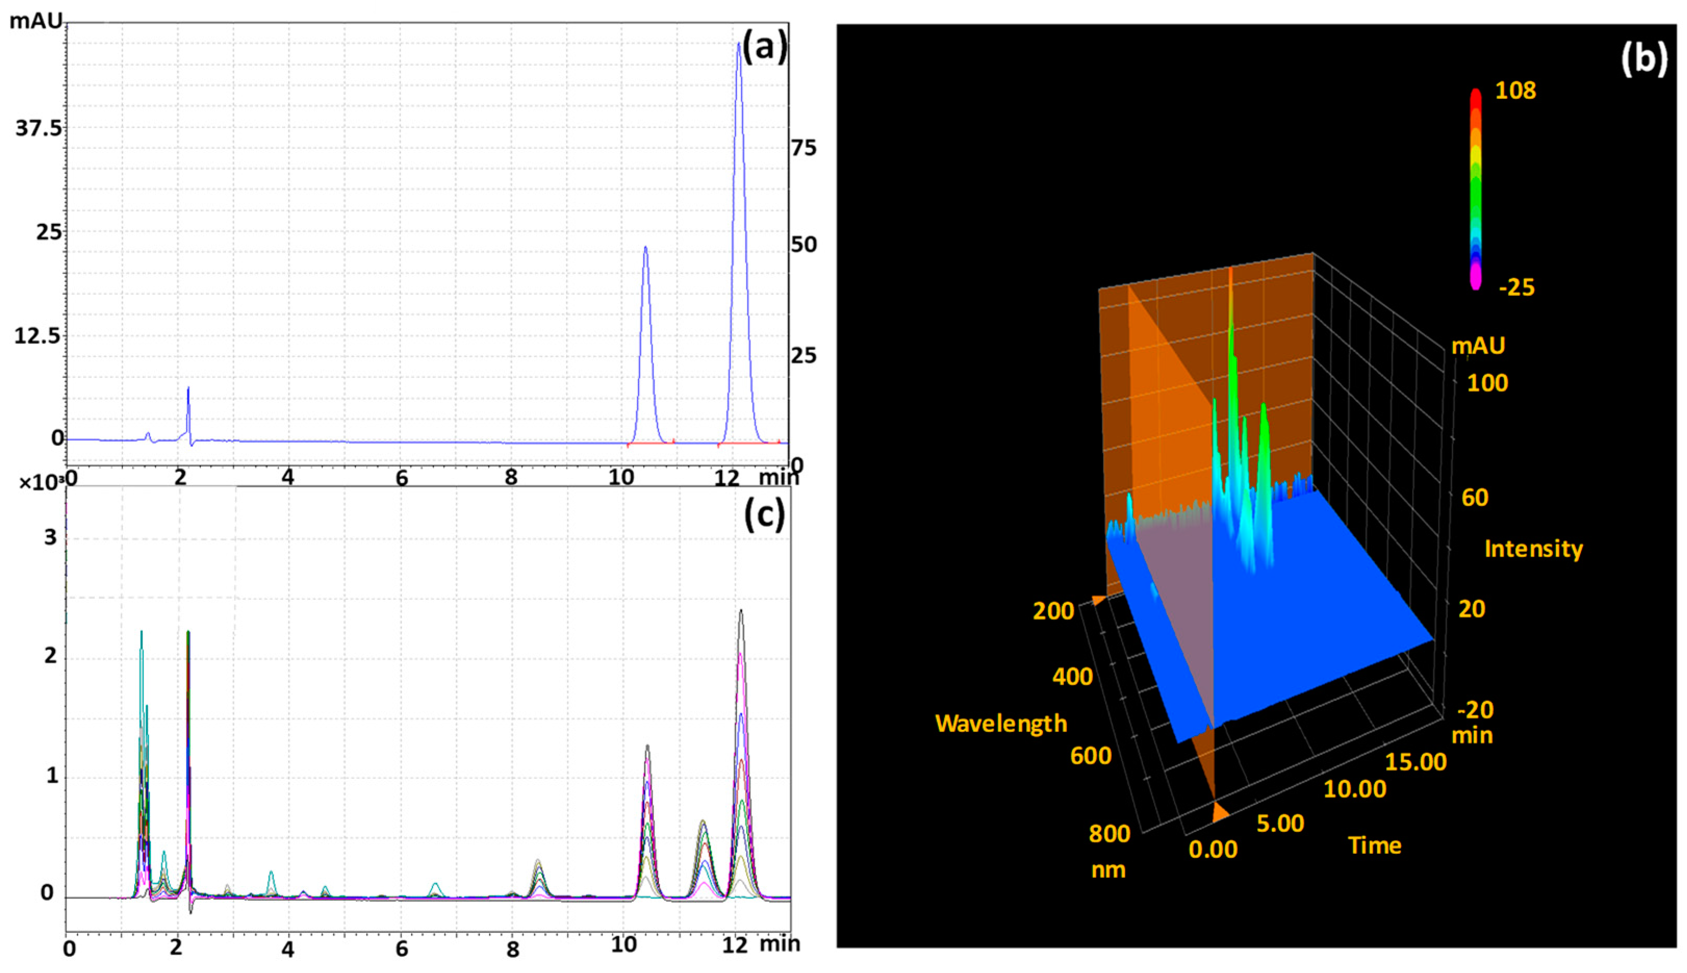Viewport: 1687px width, 973px height.
Task: Click the 37.5 tick label on mAU axis
Action: [39, 128]
